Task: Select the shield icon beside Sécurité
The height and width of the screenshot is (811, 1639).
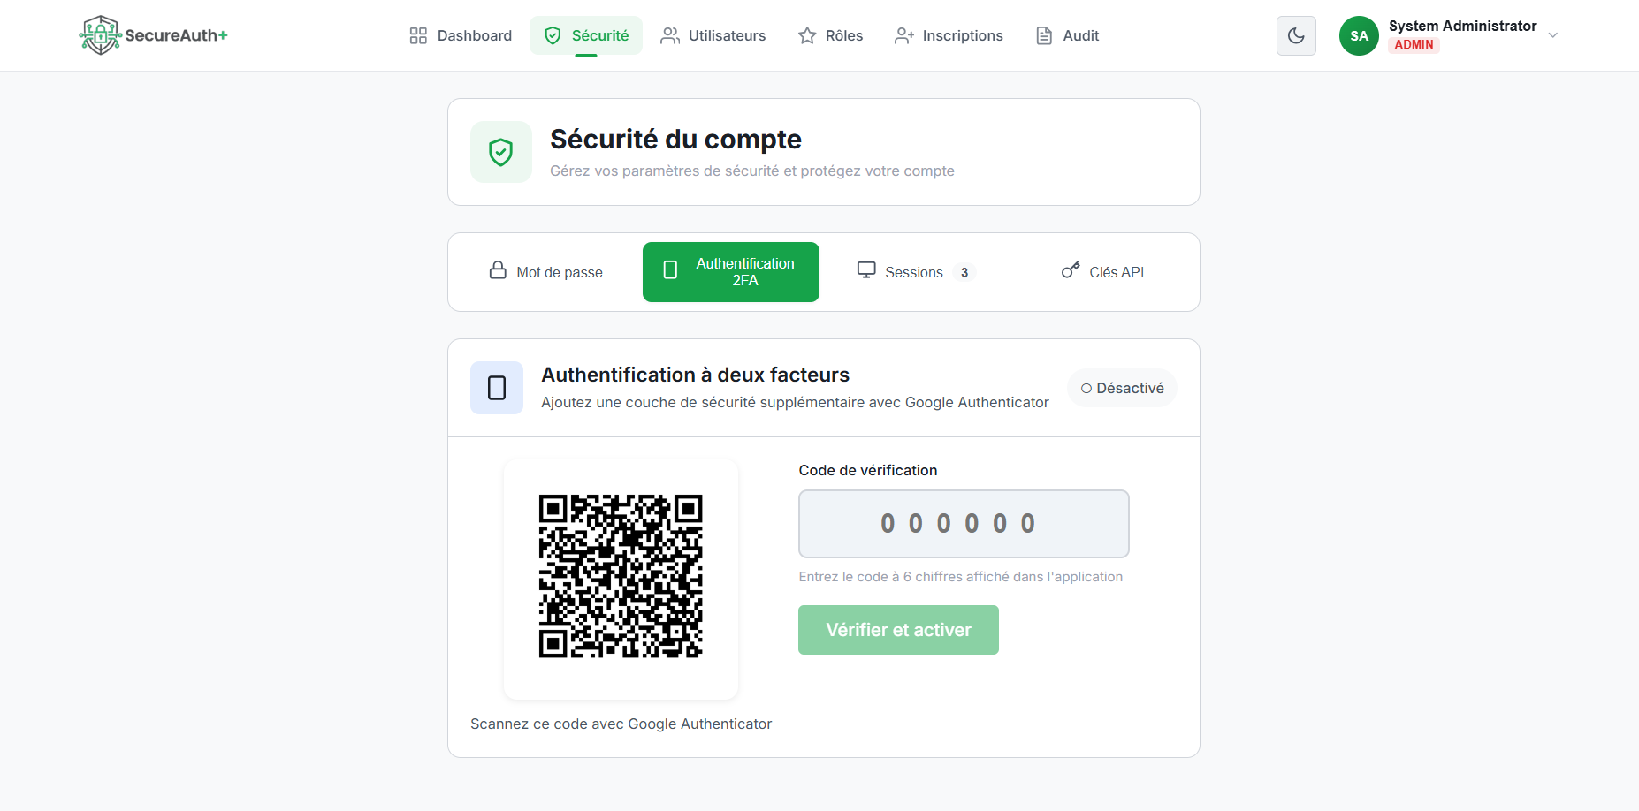Action: point(553,35)
